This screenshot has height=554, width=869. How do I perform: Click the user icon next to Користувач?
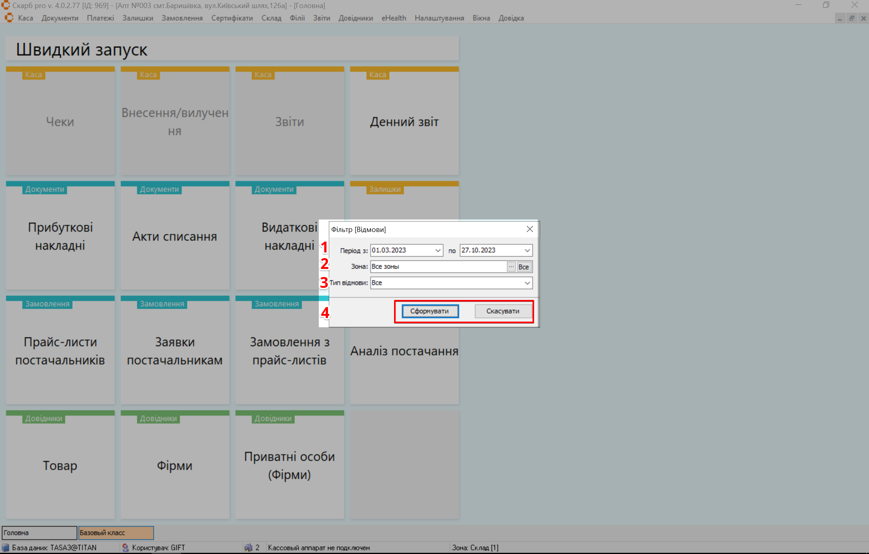pos(126,548)
